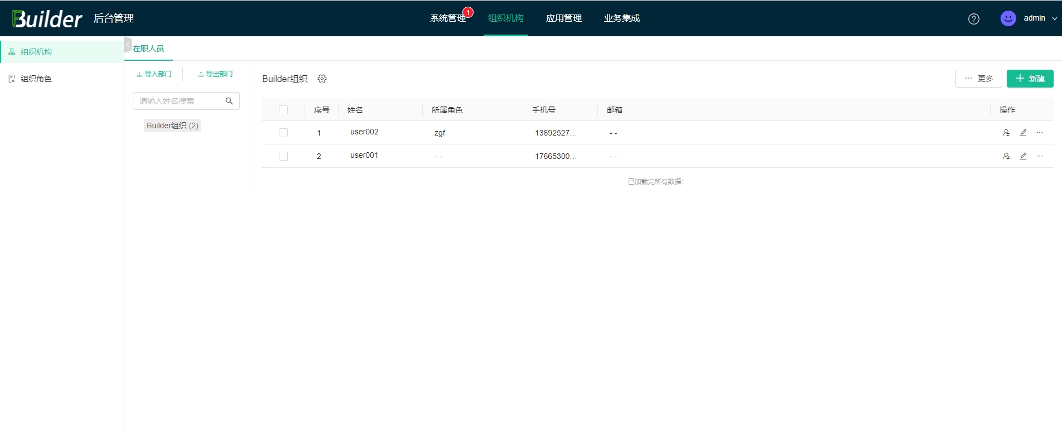1062x435 pixels.
Task: Click the 序号 column header
Action: coord(321,110)
